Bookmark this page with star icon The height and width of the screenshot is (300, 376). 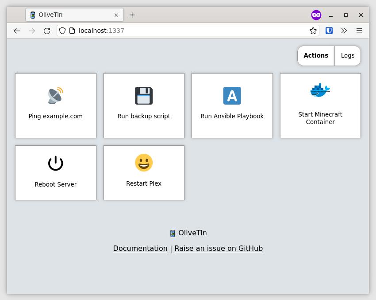coord(313,31)
